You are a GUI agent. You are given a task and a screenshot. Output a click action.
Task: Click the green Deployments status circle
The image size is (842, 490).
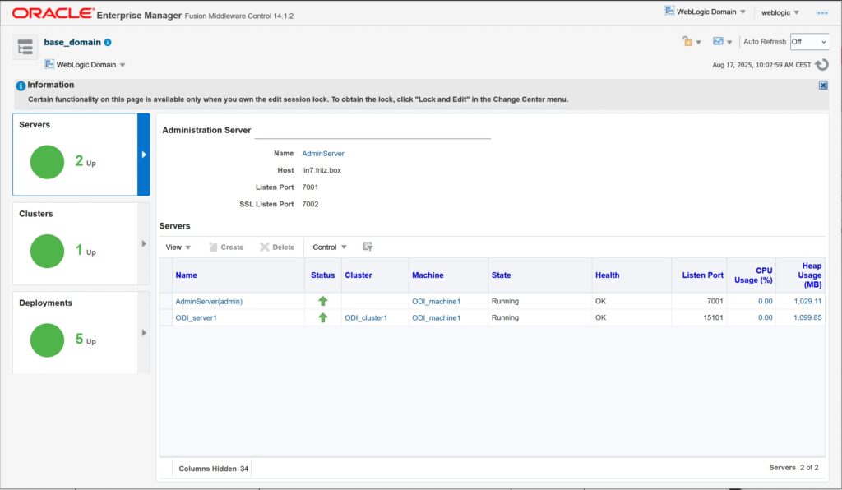coord(47,340)
